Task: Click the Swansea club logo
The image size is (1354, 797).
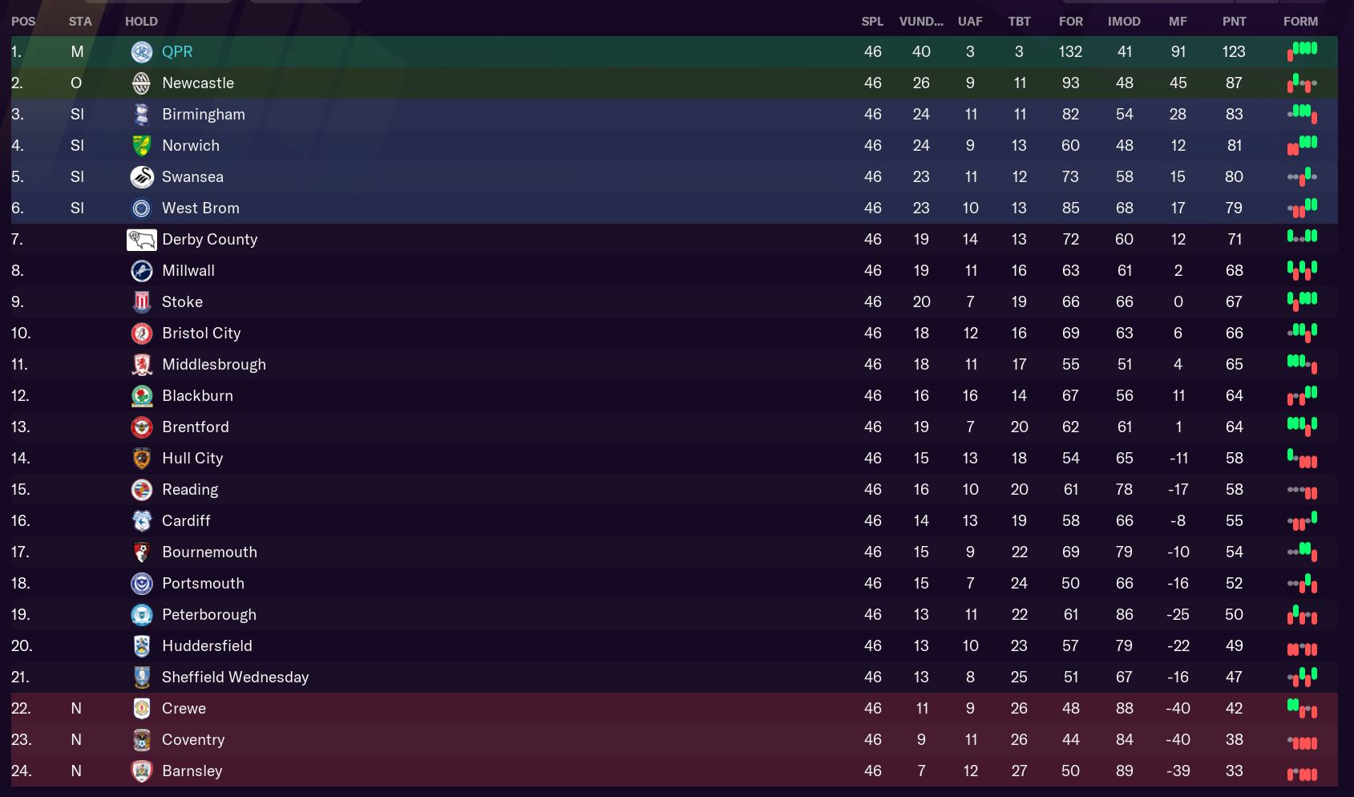Action: [142, 177]
